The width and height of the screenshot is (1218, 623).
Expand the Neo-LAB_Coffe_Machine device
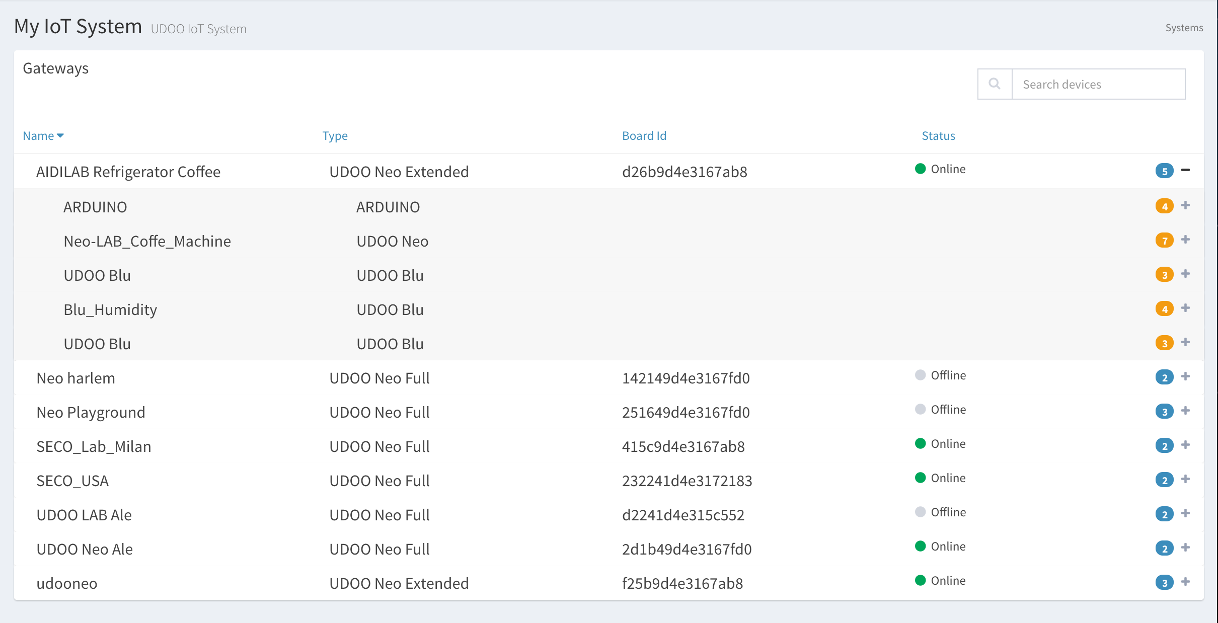(x=1185, y=240)
